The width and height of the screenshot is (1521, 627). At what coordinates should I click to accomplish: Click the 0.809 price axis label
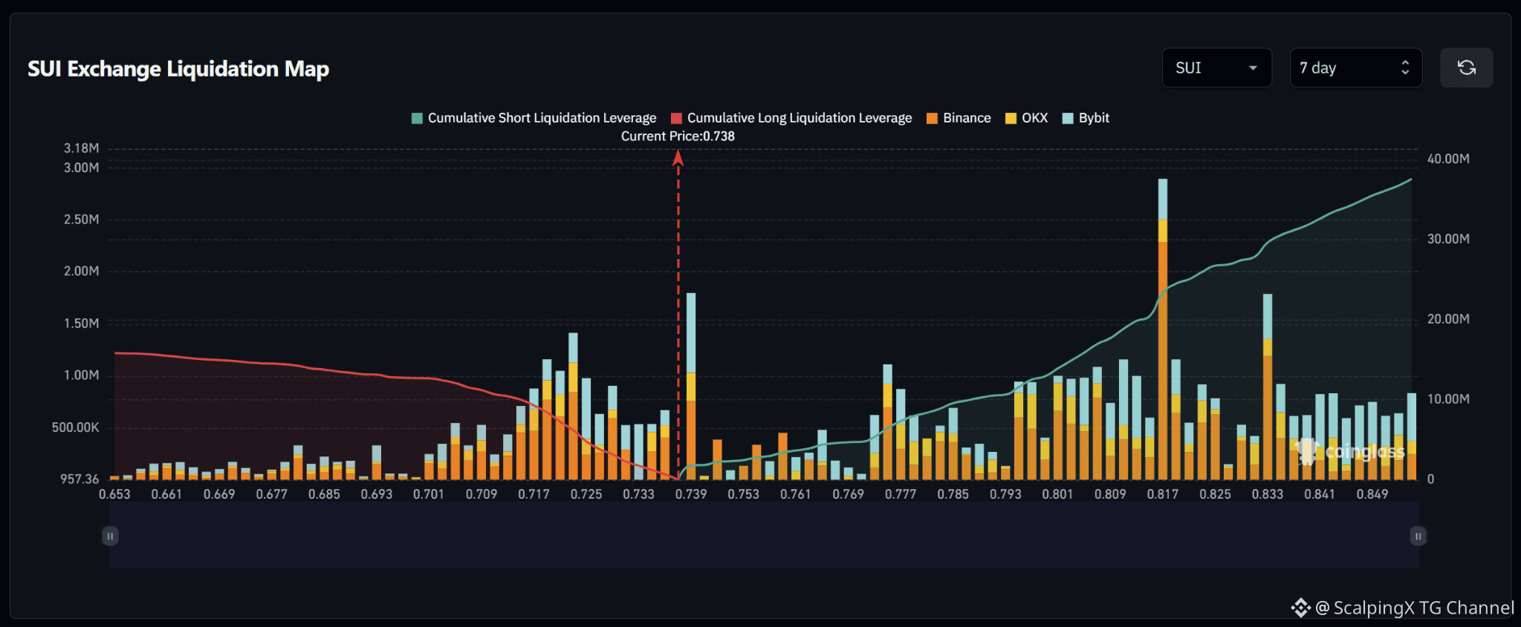[x=1110, y=494]
